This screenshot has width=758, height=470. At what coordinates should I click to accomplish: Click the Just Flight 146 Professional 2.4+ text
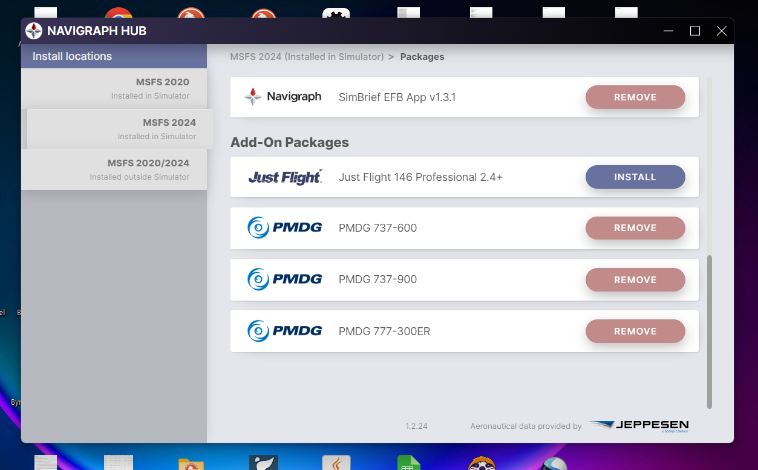420,177
